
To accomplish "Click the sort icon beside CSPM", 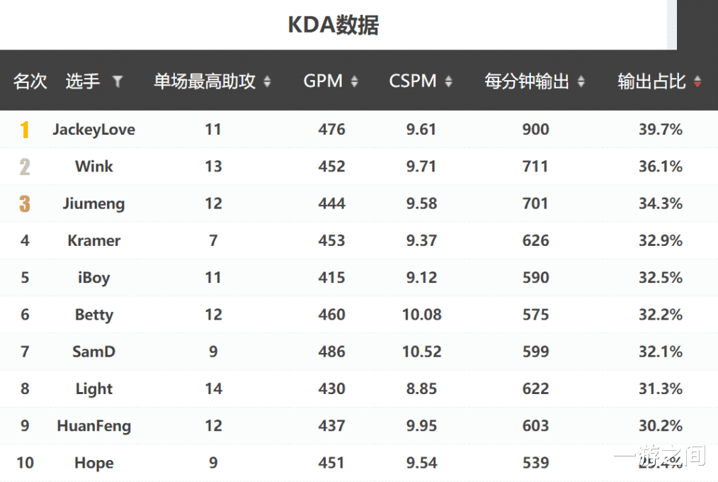I will (449, 81).
